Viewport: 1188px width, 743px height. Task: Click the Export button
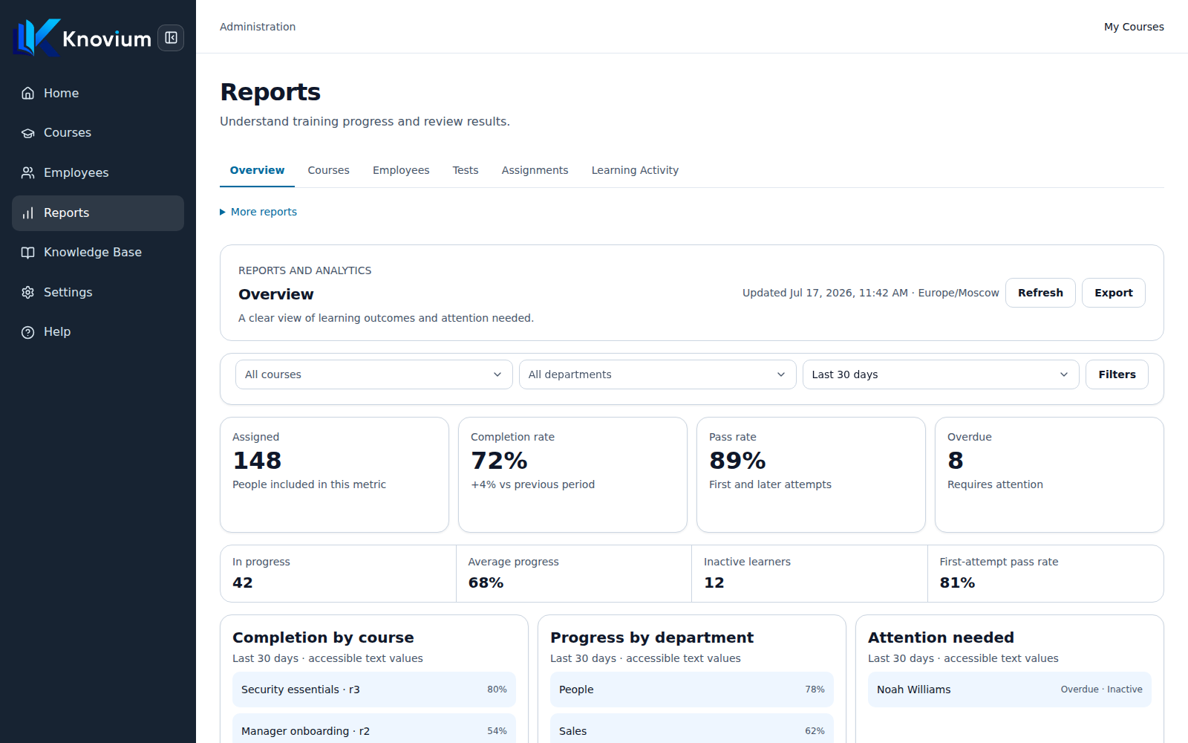(1113, 293)
